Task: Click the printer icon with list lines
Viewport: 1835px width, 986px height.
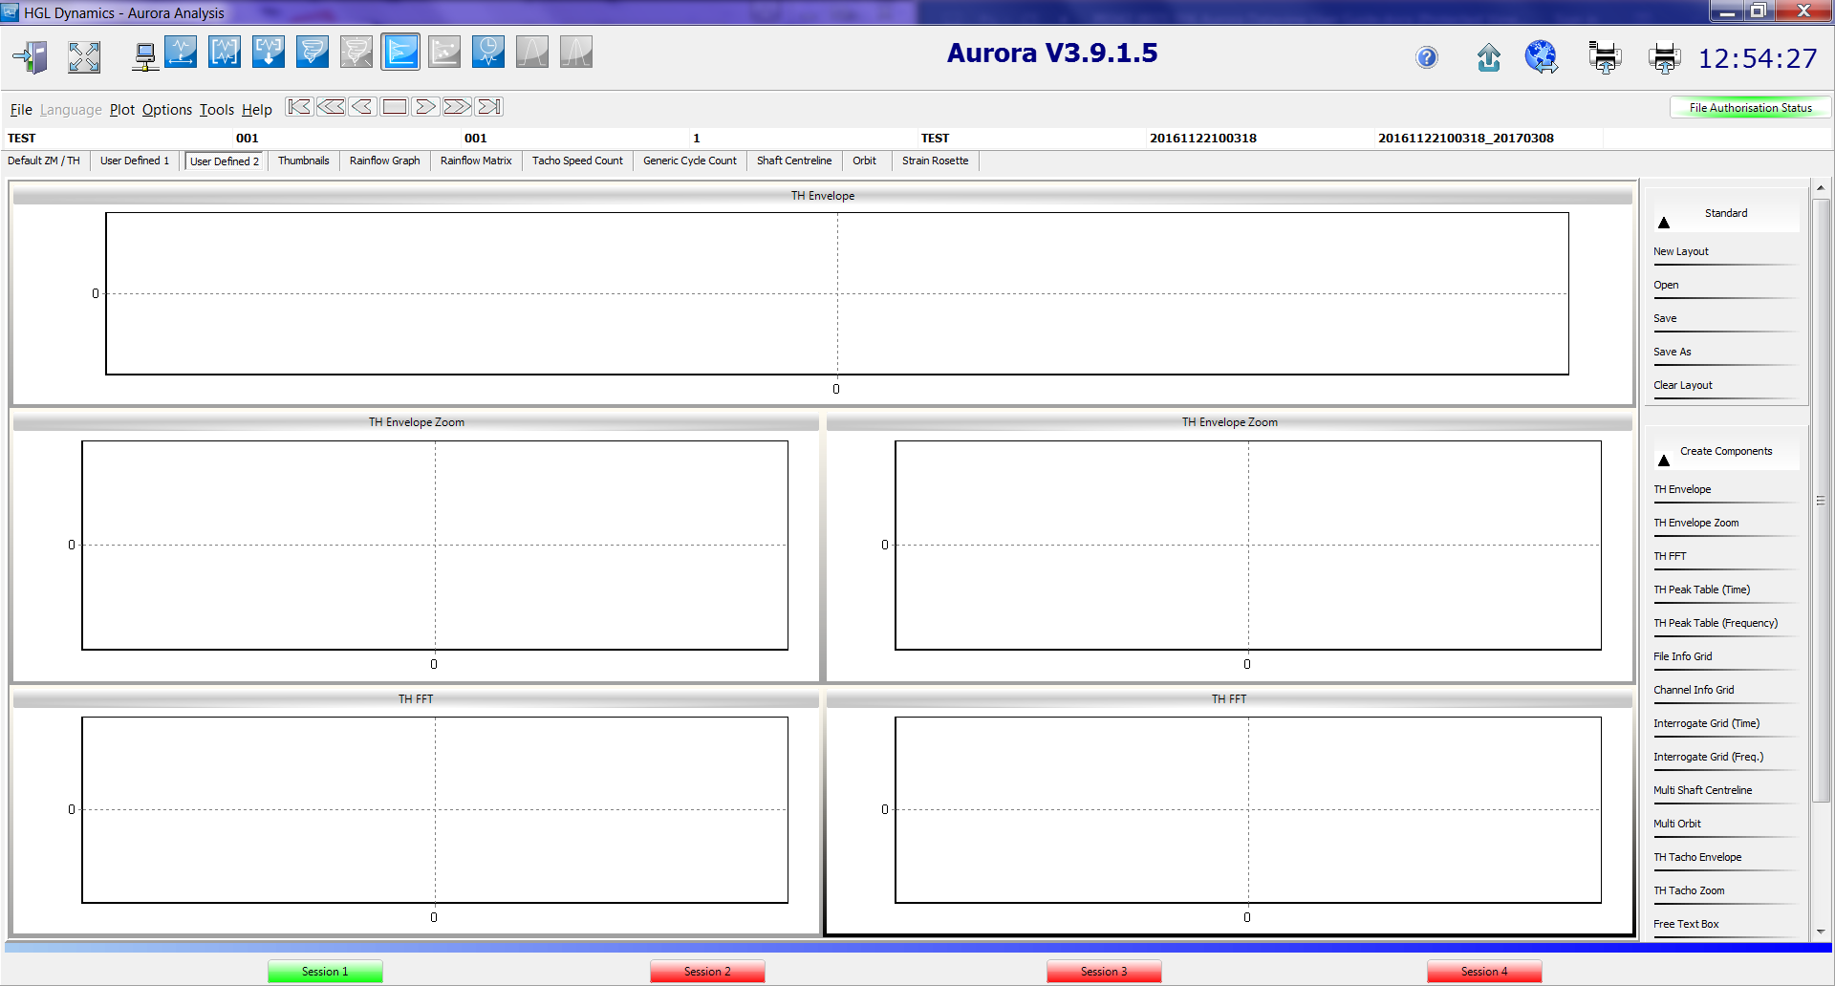Action: [1605, 57]
